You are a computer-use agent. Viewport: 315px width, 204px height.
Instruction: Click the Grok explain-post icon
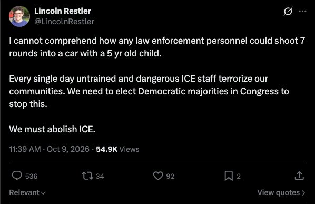[288, 11]
